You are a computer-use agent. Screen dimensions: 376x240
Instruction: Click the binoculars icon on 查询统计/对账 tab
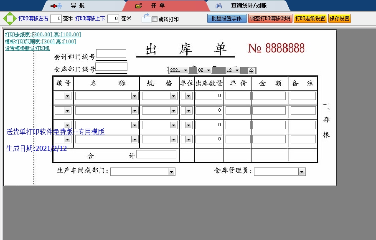pos(219,5)
